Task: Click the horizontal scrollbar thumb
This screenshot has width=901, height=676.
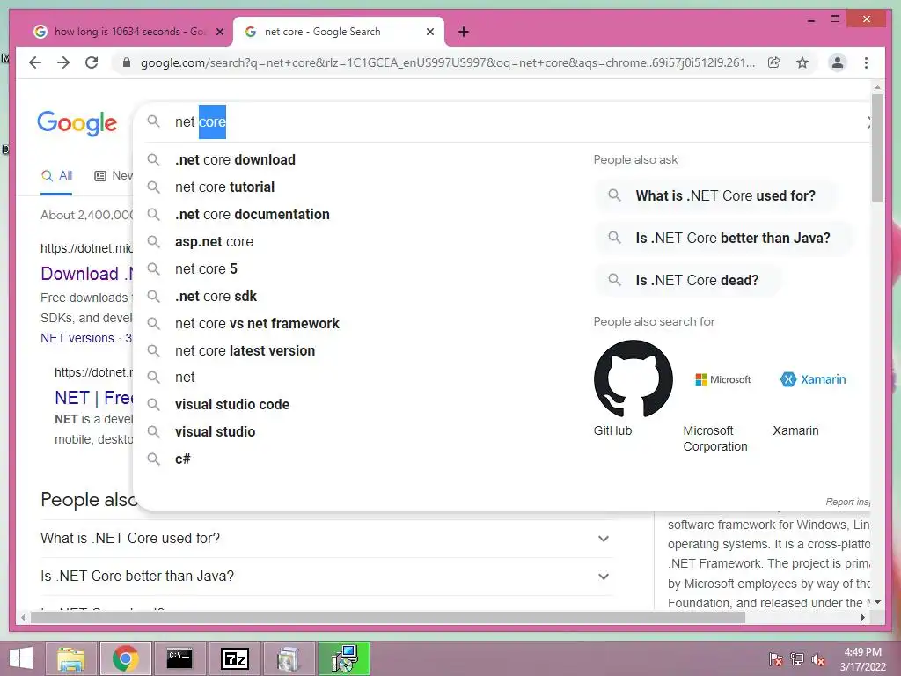Action: (388, 618)
